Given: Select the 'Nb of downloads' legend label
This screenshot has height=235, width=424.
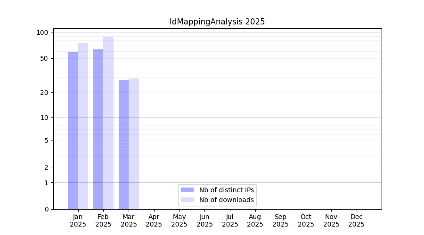Looking at the screenshot, I should click(x=227, y=200).
